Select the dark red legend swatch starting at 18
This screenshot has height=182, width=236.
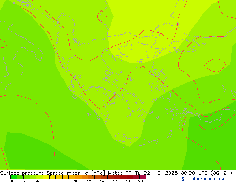[130, 177]
